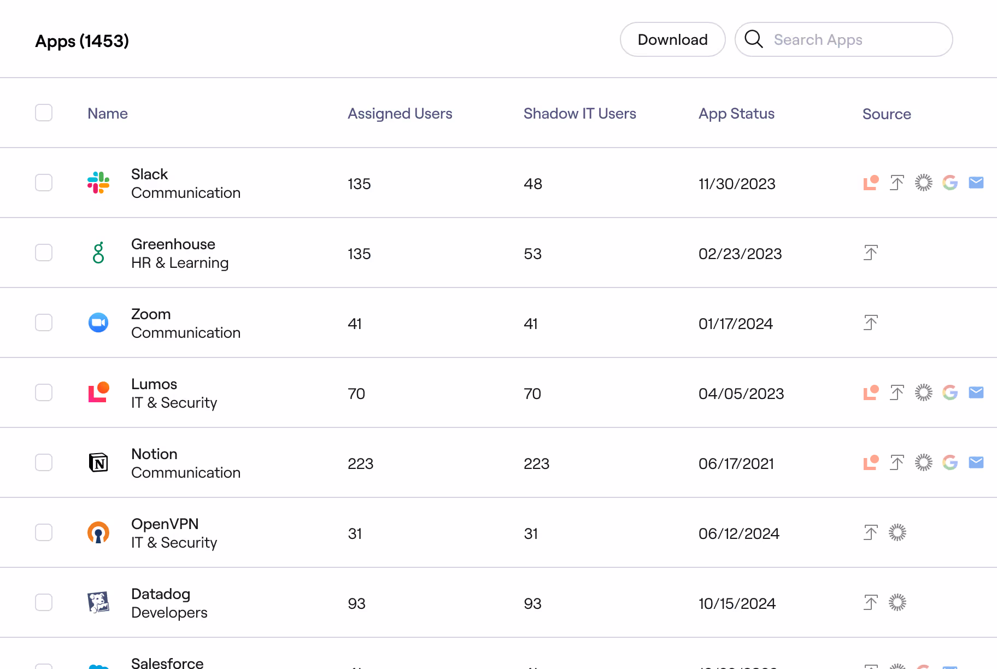997x669 pixels.
Task: Check the Greenhouse row checkbox
Action: coord(44,253)
